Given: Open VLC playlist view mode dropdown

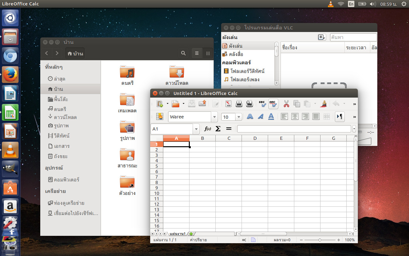Looking at the screenshot, I should (x=322, y=37).
